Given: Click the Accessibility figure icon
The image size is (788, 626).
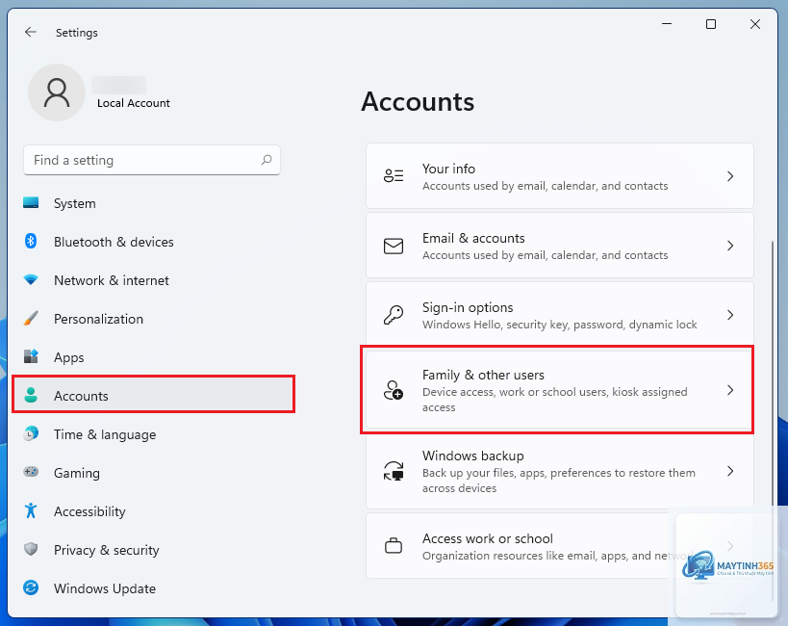Looking at the screenshot, I should 31,510.
